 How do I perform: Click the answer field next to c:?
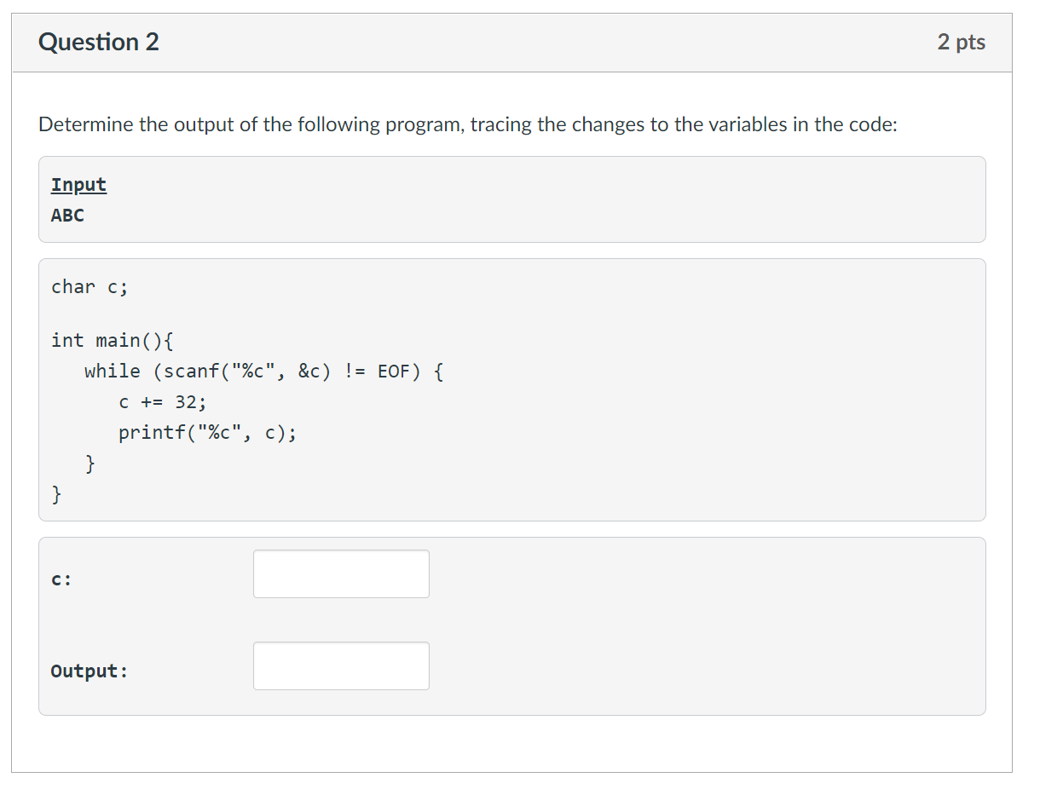[x=341, y=573]
